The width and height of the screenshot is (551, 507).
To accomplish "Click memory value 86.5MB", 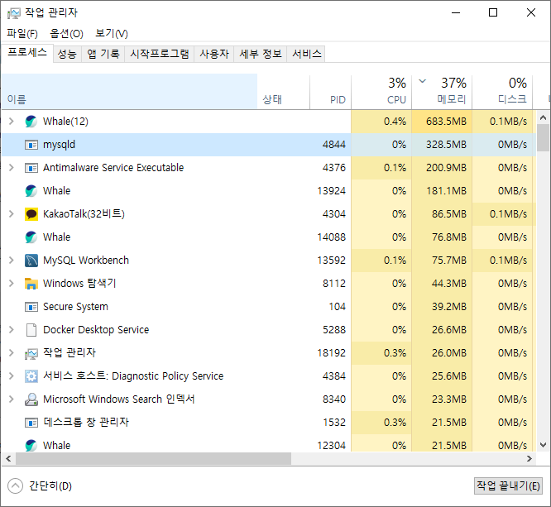I will [449, 214].
